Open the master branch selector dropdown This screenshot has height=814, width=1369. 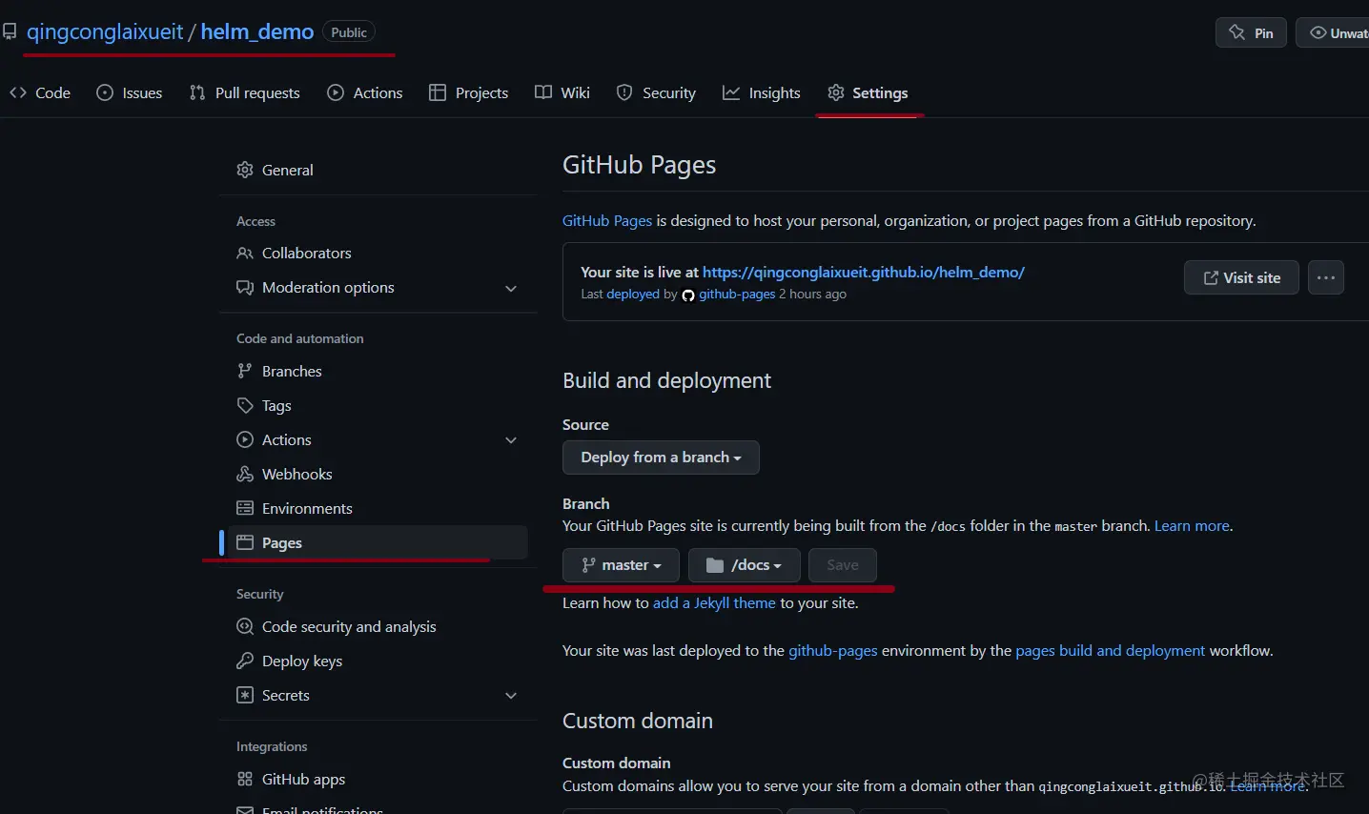point(621,565)
